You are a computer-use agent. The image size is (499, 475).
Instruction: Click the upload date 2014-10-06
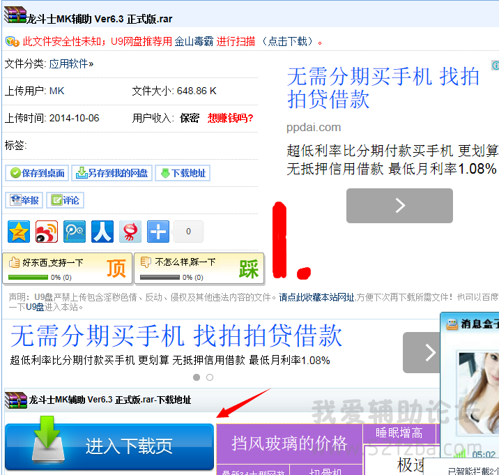coord(74,118)
